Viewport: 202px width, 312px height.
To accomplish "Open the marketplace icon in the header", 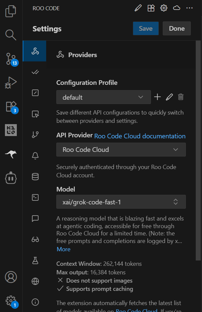I will click(151, 8).
